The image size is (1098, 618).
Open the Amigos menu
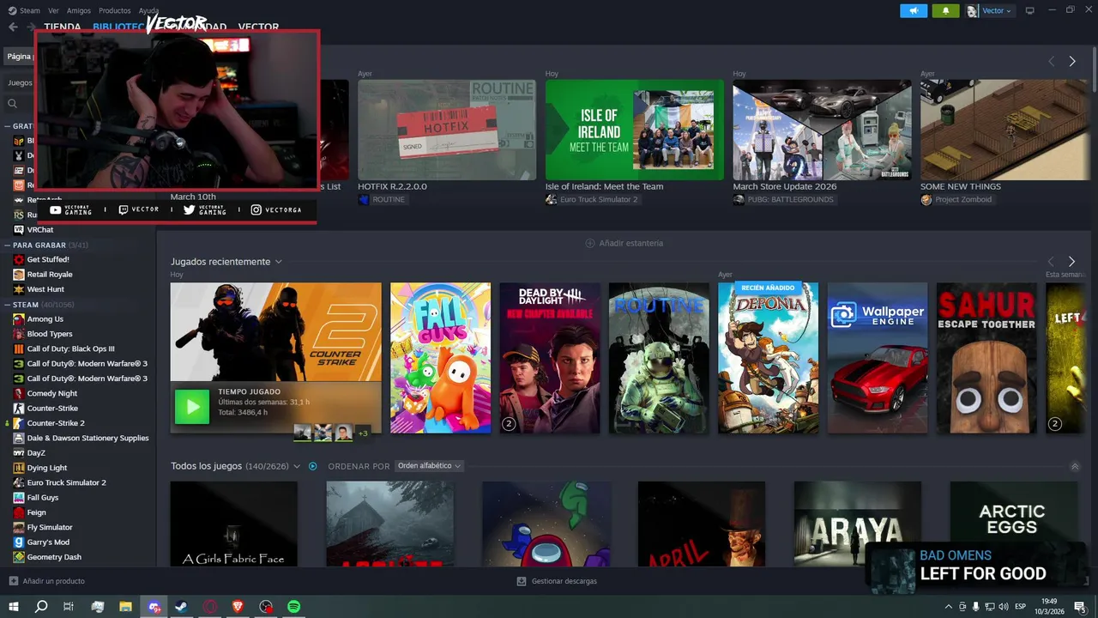[79, 10]
